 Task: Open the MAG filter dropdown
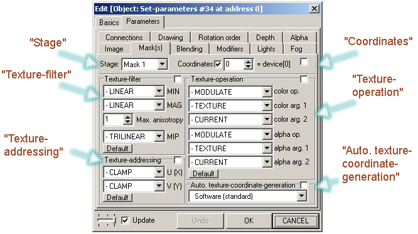(134, 105)
